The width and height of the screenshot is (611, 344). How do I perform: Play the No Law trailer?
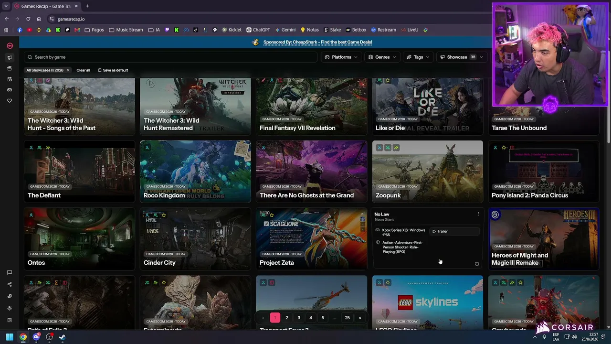tap(454, 231)
